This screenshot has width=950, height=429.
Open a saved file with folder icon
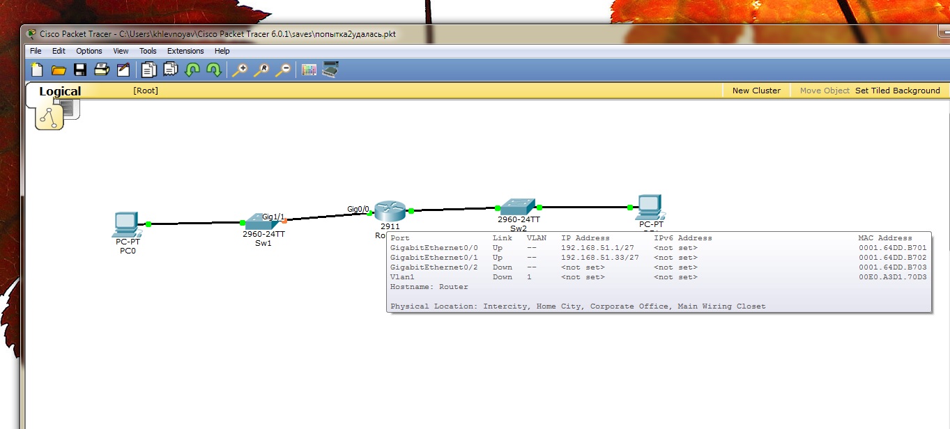coord(59,70)
